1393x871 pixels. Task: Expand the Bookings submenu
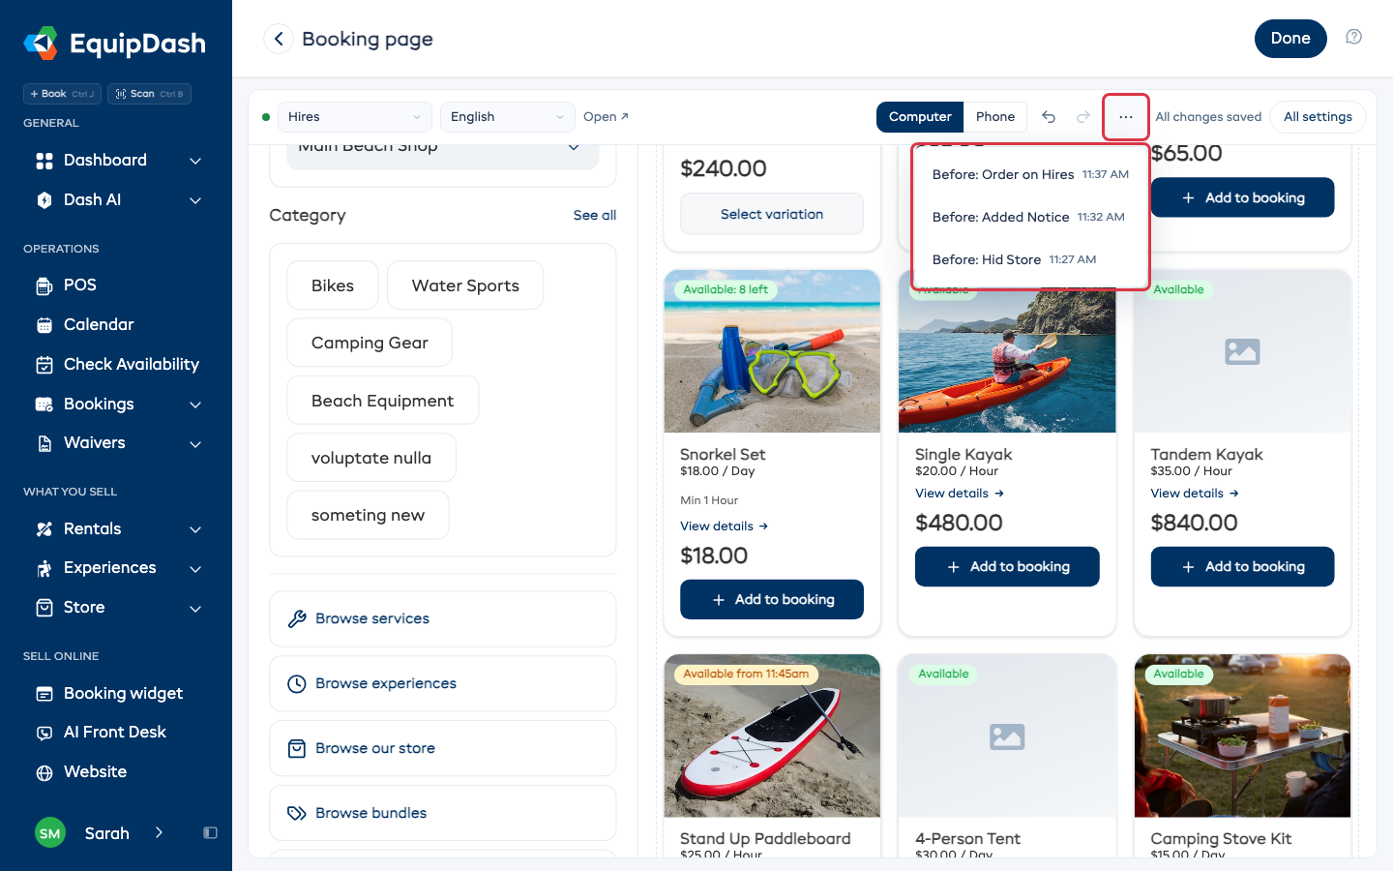click(195, 405)
